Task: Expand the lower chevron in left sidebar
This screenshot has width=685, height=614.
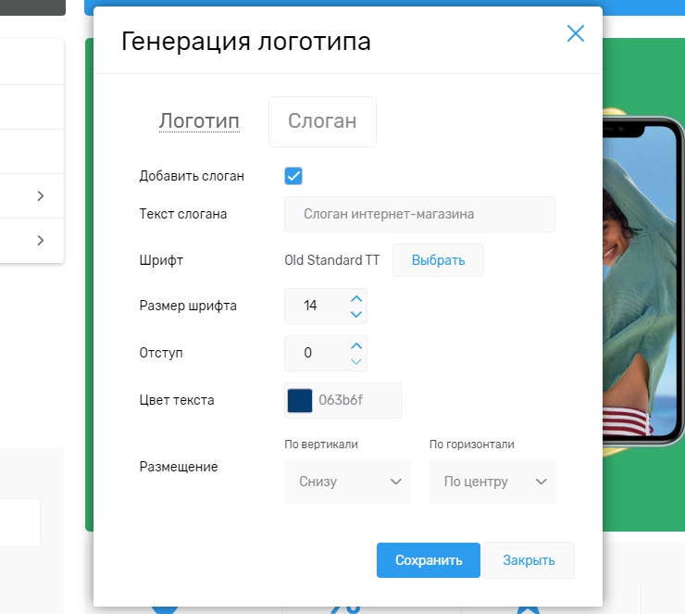Action: pos(41,241)
